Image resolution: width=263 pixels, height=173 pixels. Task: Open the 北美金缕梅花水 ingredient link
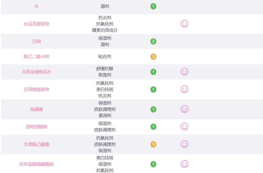click(x=36, y=72)
